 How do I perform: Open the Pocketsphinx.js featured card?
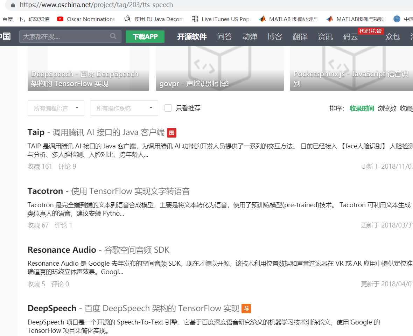(351, 69)
